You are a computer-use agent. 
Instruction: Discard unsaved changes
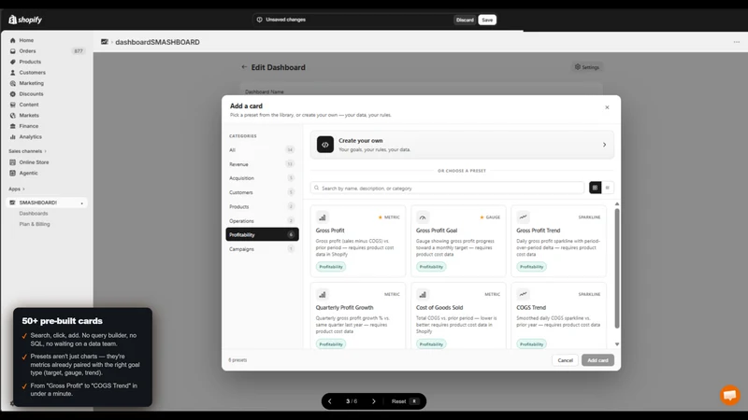465,20
